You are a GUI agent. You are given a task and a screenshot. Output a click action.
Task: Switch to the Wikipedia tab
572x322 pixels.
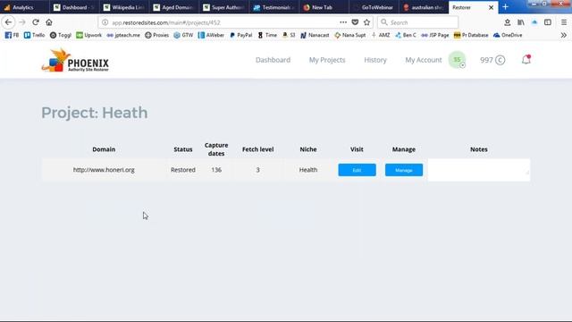click(124, 7)
